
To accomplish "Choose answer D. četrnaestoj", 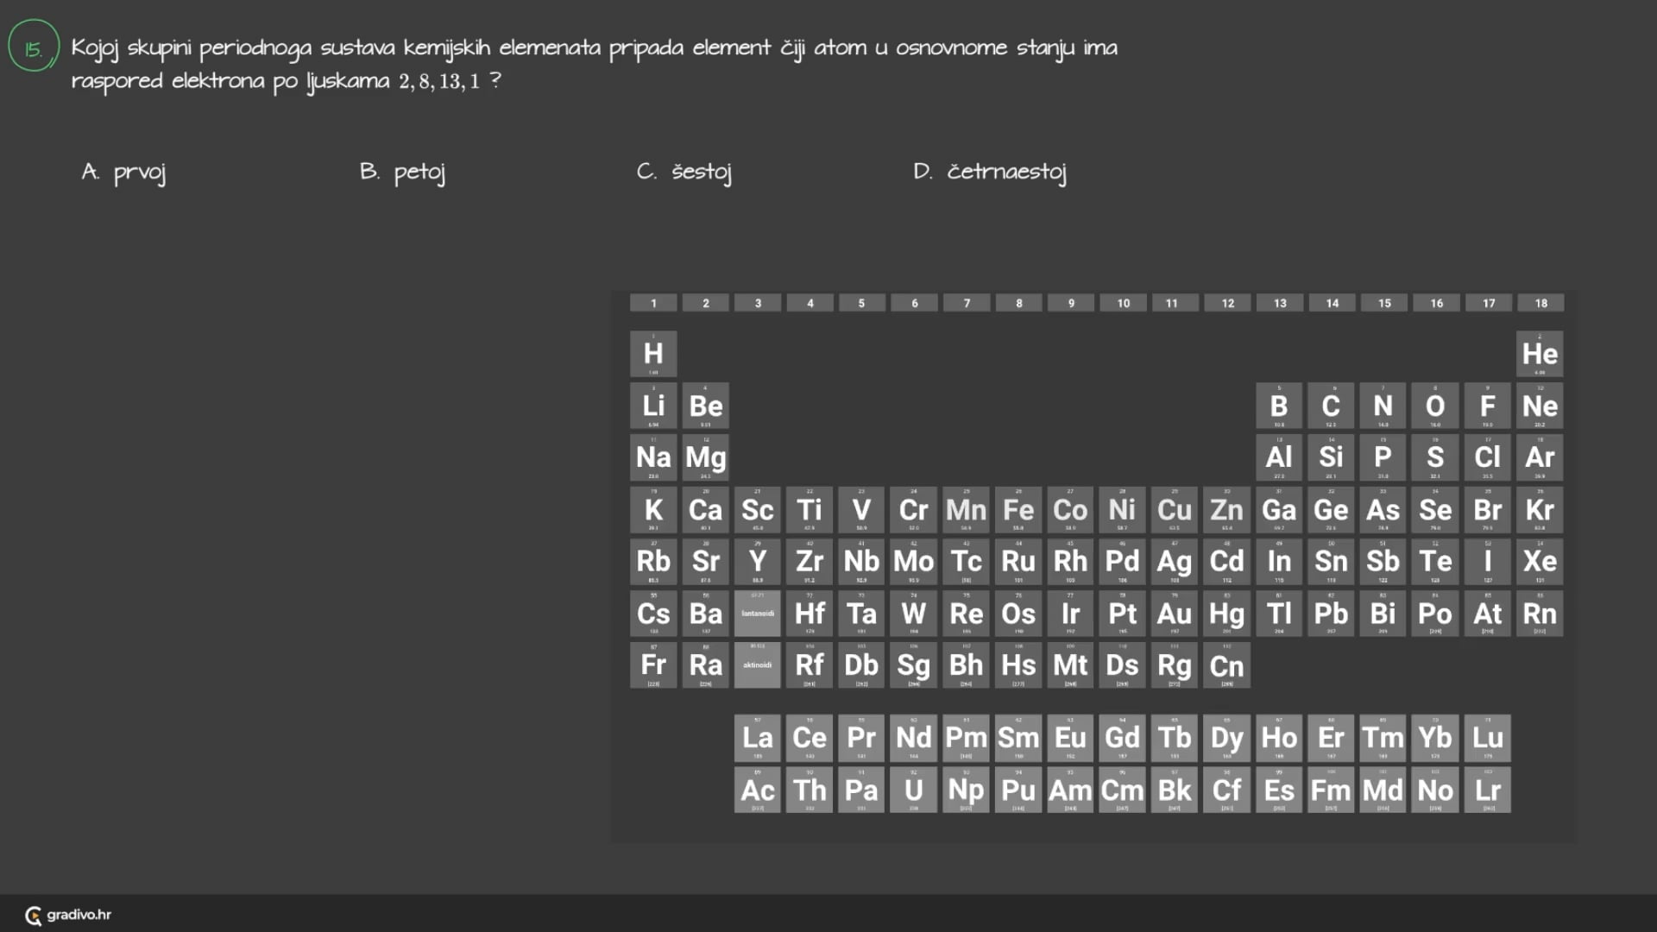I will point(990,172).
